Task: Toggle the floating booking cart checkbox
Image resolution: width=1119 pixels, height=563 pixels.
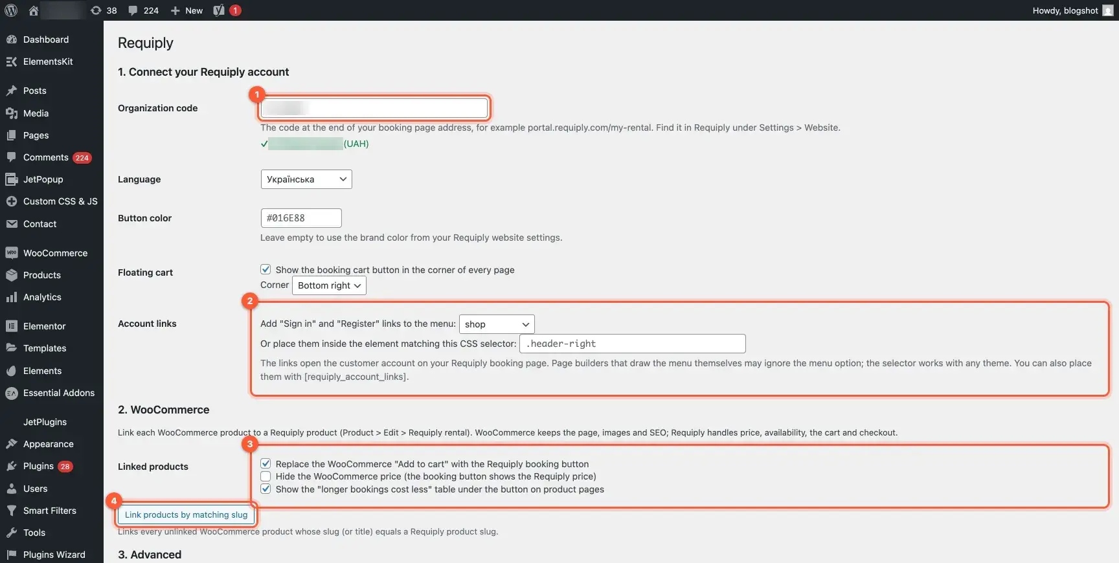Action: (x=266, y=269)
